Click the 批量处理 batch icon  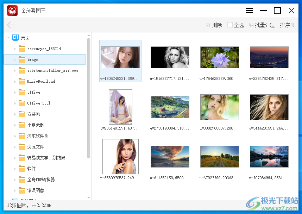(251, 25)
